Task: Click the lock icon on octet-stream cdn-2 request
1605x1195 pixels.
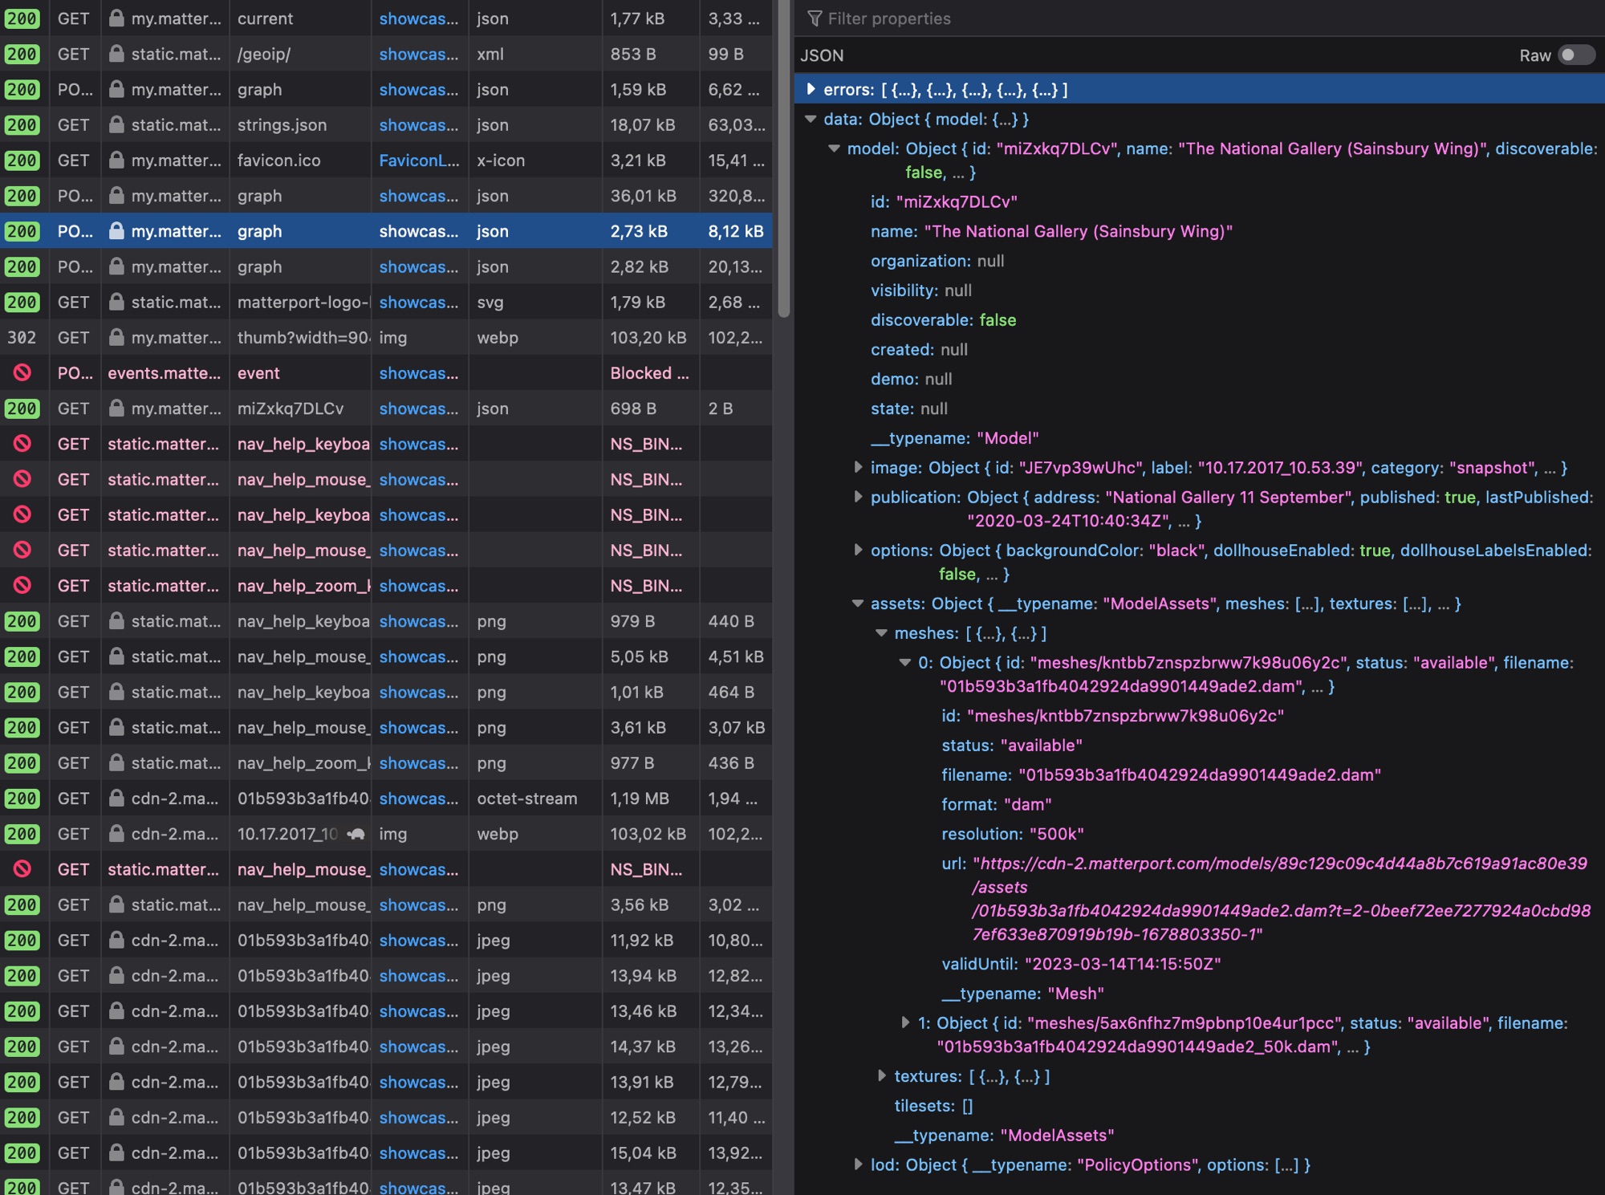Action: coord(116,798)
